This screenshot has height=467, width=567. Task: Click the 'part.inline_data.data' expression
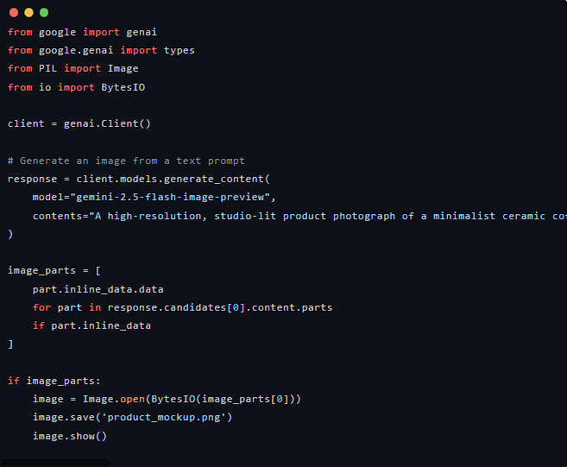98,289
